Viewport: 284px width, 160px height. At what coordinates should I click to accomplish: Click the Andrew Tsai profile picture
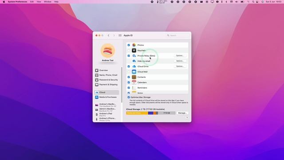pos(108,51)
